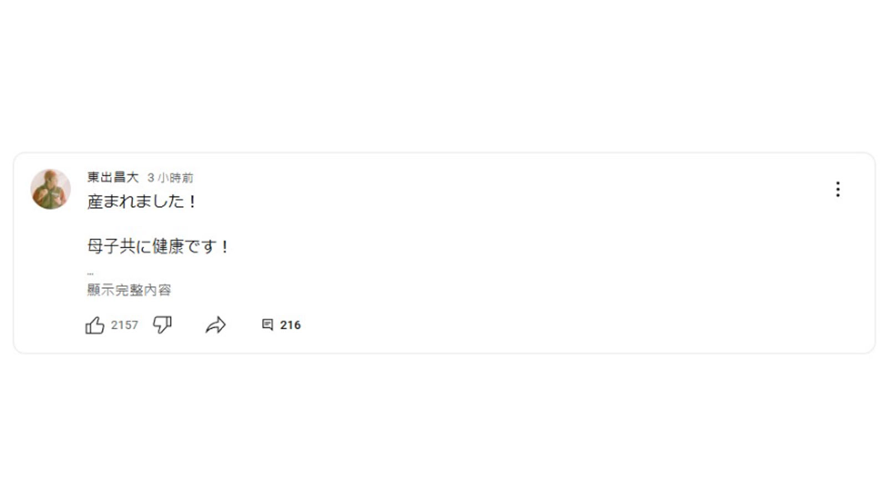The width and height of the screenshot is (887, 499).
Task: Expand post via 顯示完整內容
Action: [129, 290]
